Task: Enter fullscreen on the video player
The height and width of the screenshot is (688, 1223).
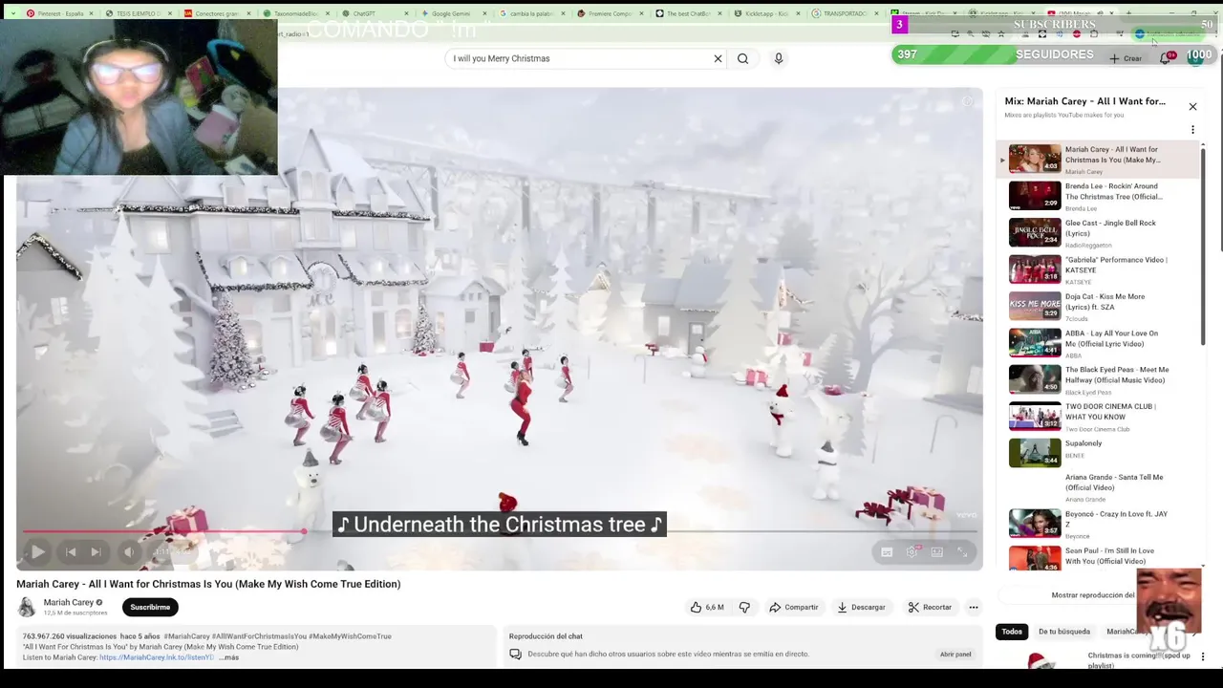Action: click(962, 551)
